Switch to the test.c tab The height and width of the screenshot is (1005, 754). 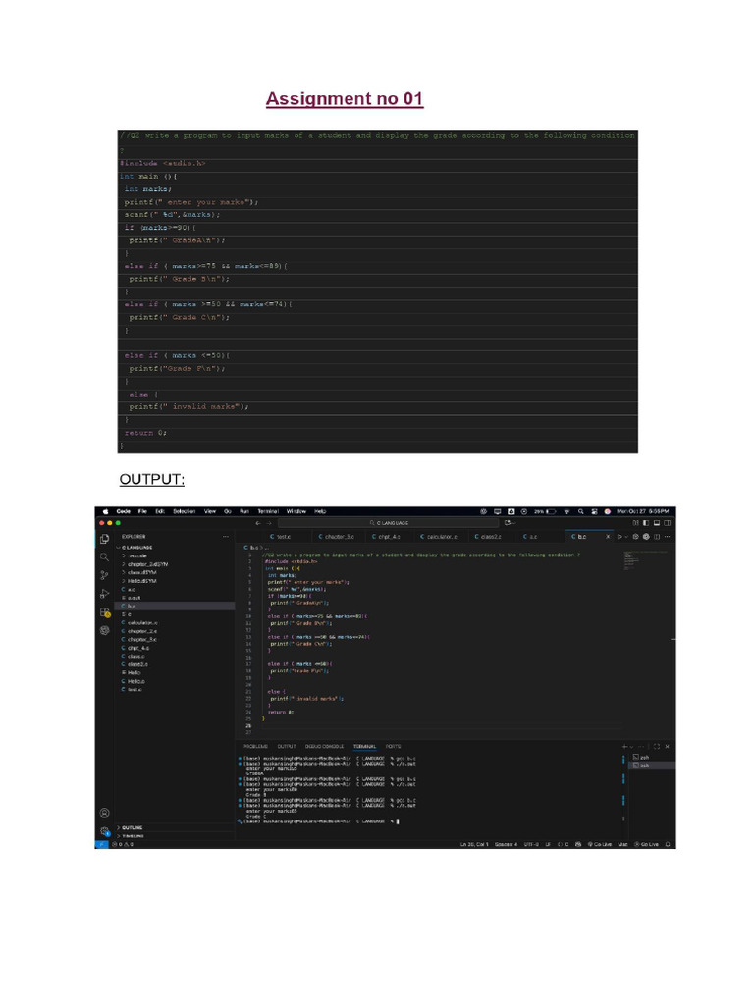coord(280,537)
